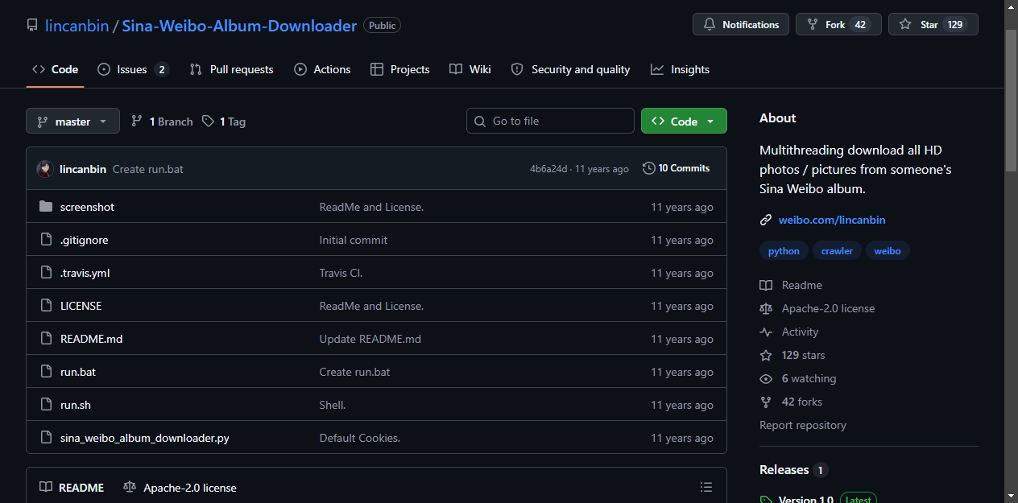Viewport: 1018px width, 503px height.
Task: Open the screenshot folder
Action: point(87,207)
